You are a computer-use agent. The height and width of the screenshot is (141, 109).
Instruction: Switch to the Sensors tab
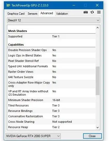(32, 14)
